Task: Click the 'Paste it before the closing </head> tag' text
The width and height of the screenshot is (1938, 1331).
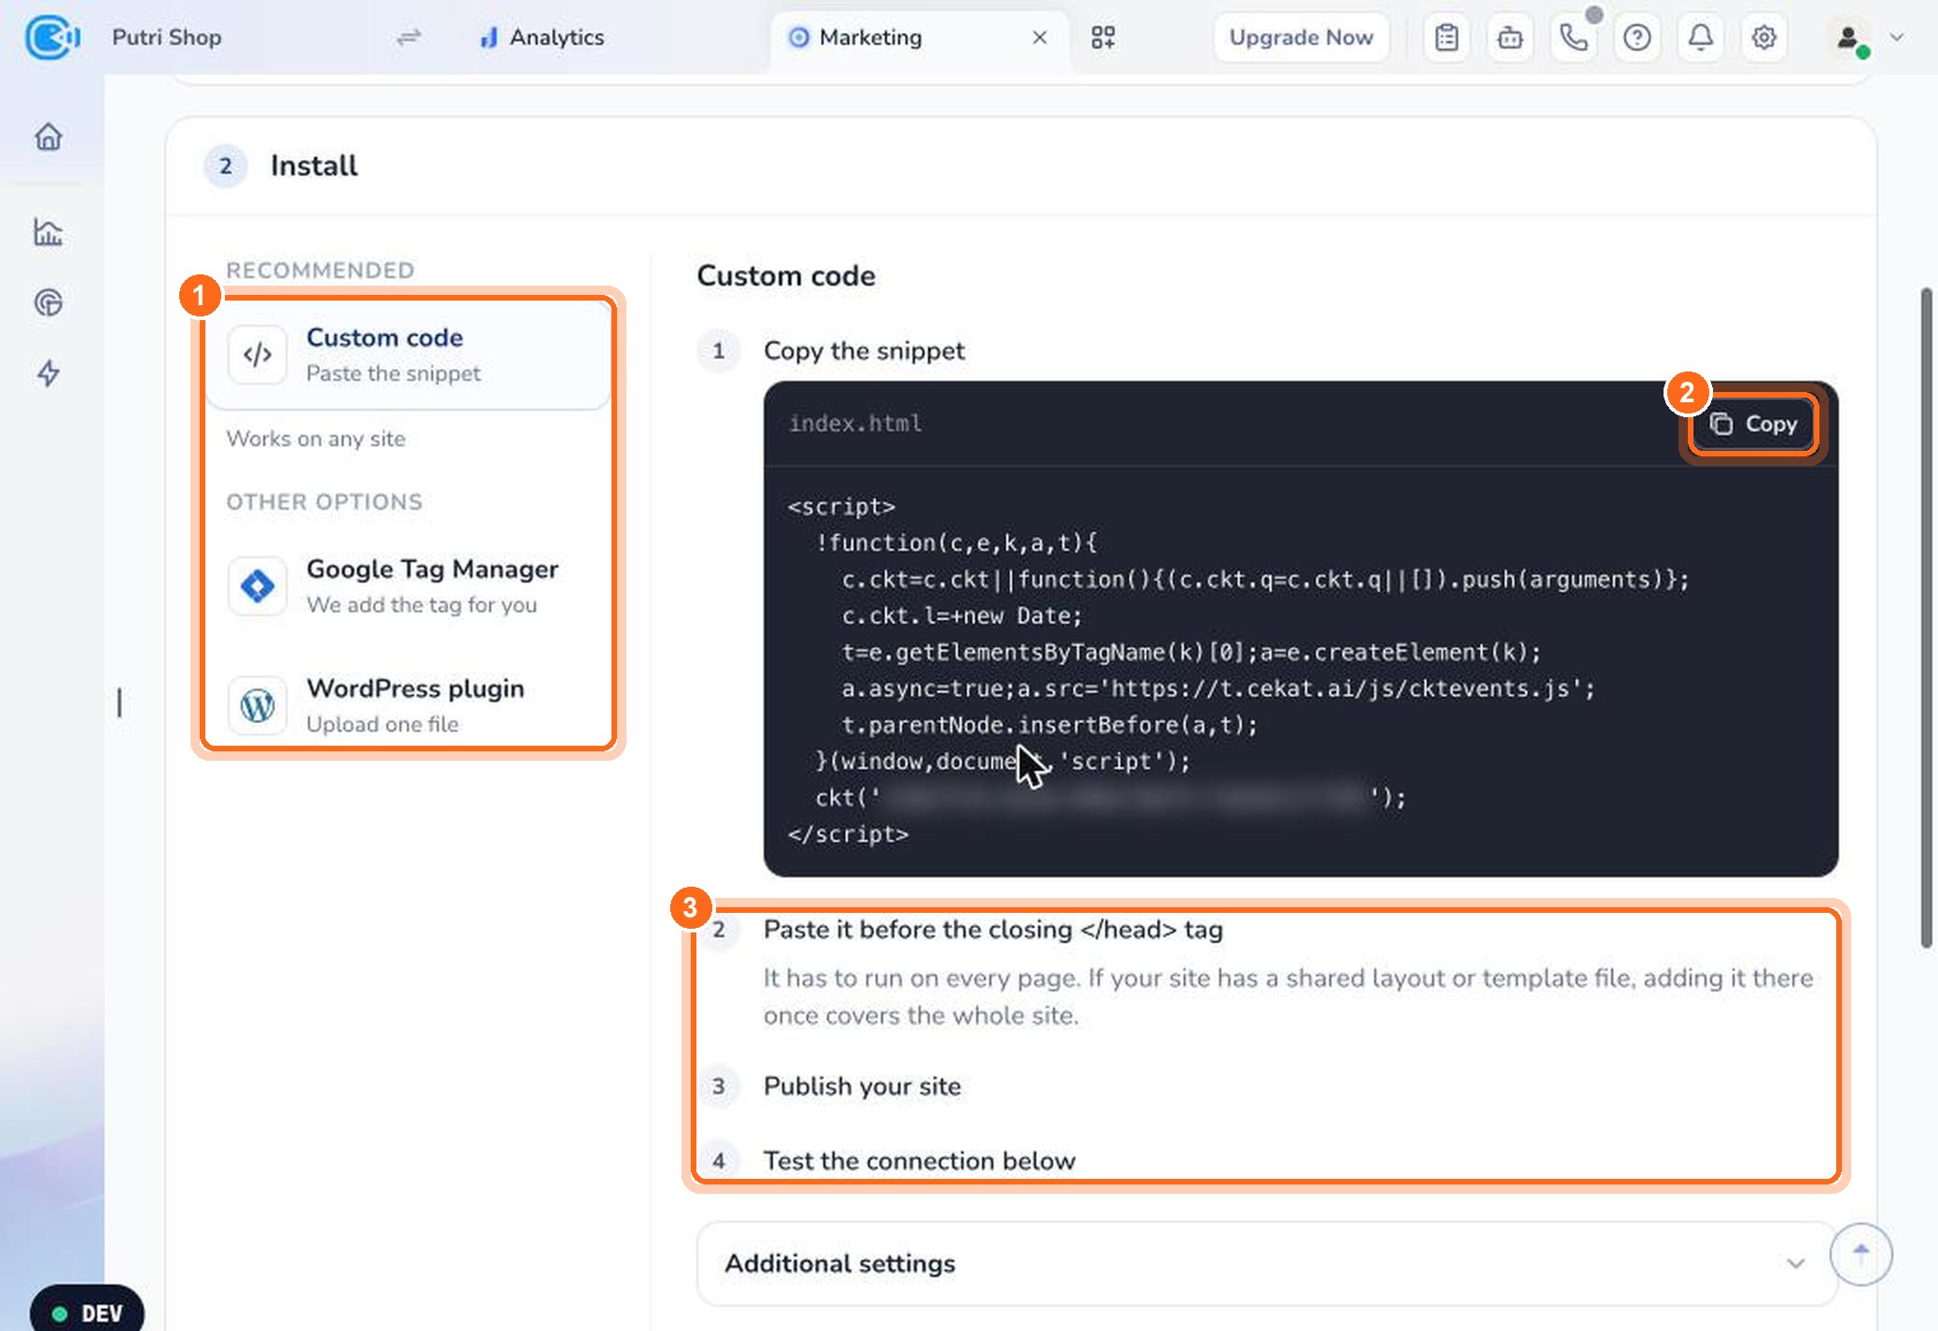Action: [x=993, y=930]
